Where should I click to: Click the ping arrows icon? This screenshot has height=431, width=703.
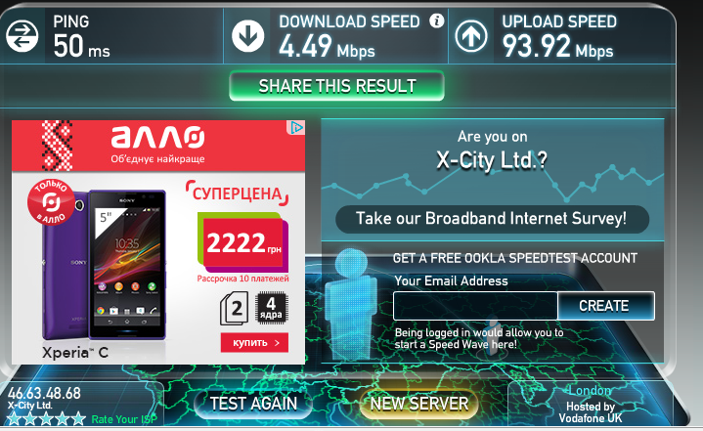point(22,36)
